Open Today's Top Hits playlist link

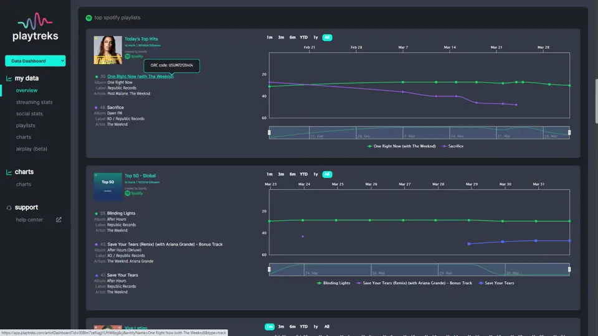tap(141, 39)
